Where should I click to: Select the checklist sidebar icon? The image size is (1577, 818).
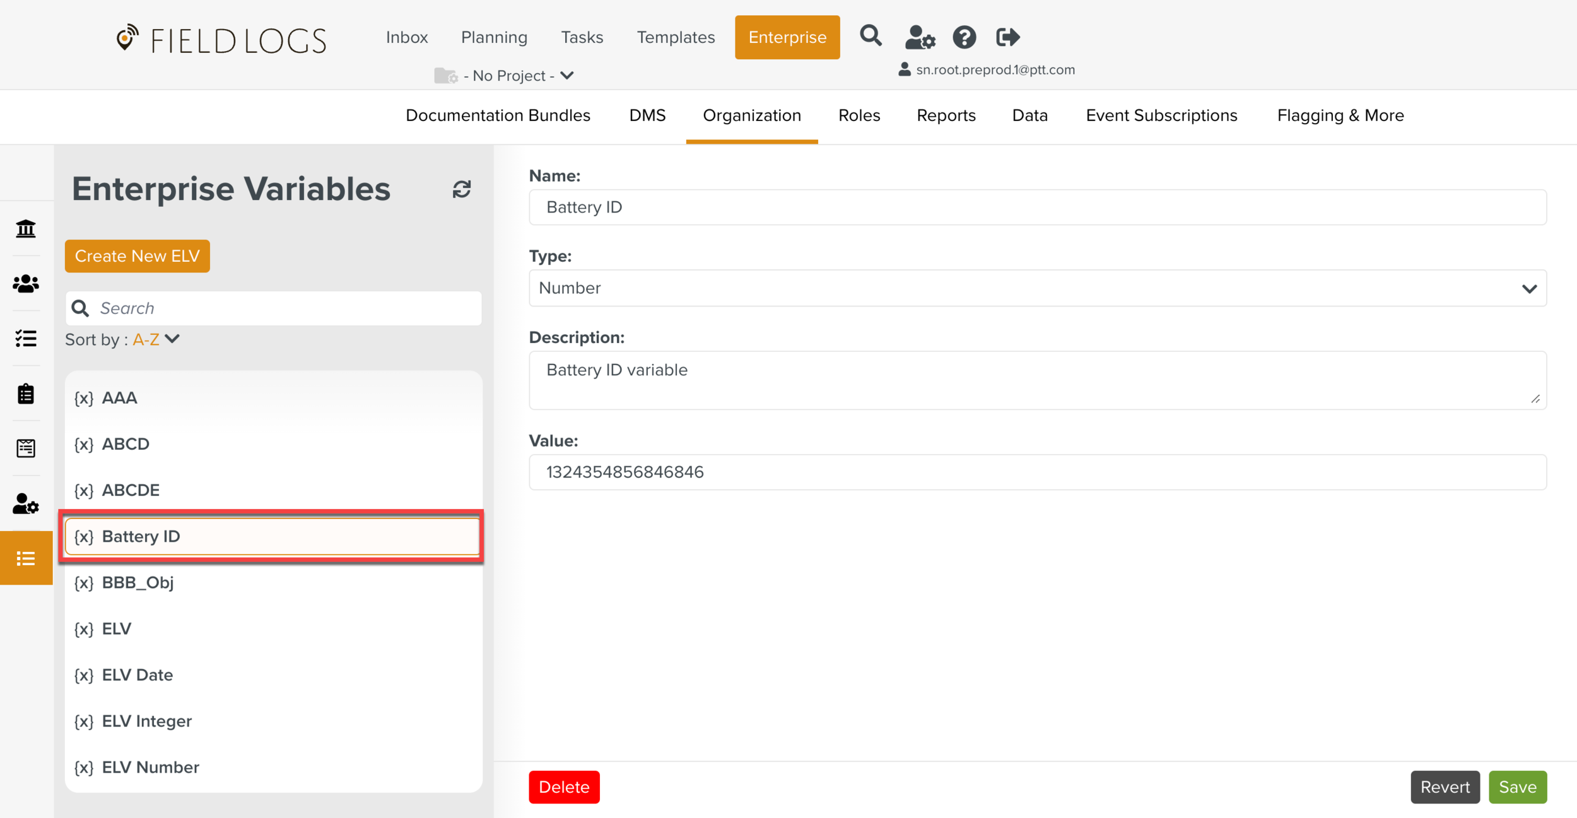(x=26, y=339)
